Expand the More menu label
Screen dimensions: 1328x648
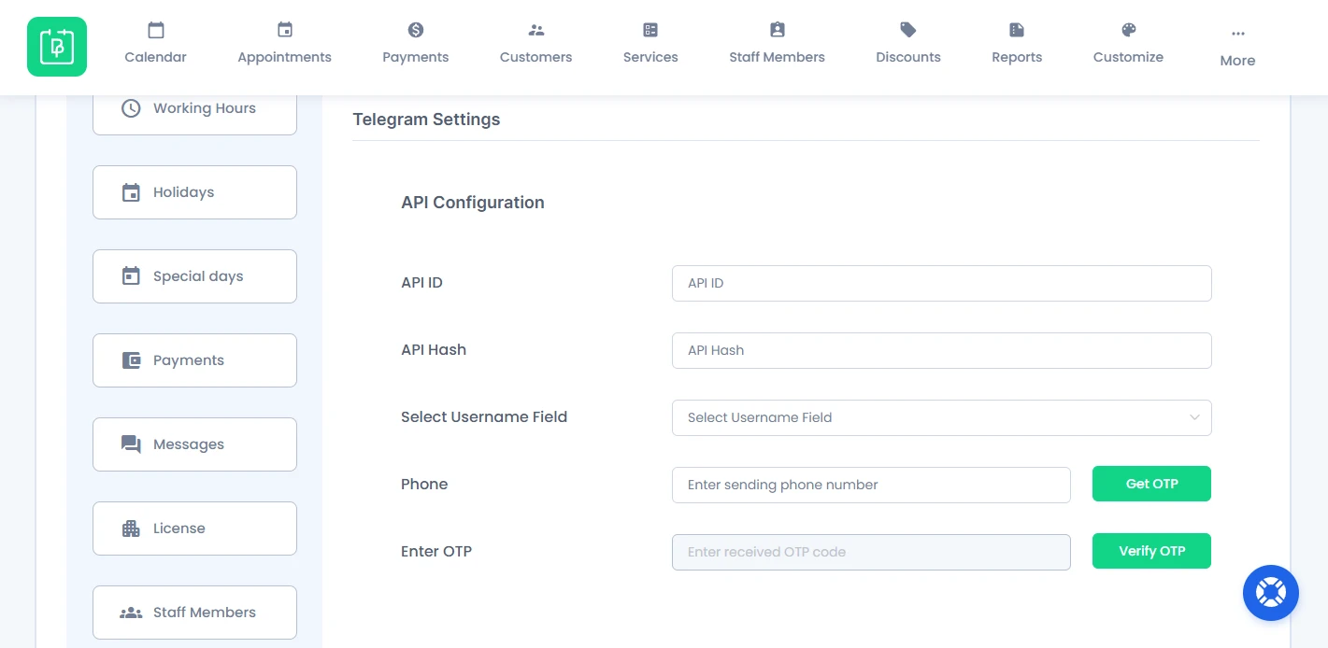point(1237,61)
